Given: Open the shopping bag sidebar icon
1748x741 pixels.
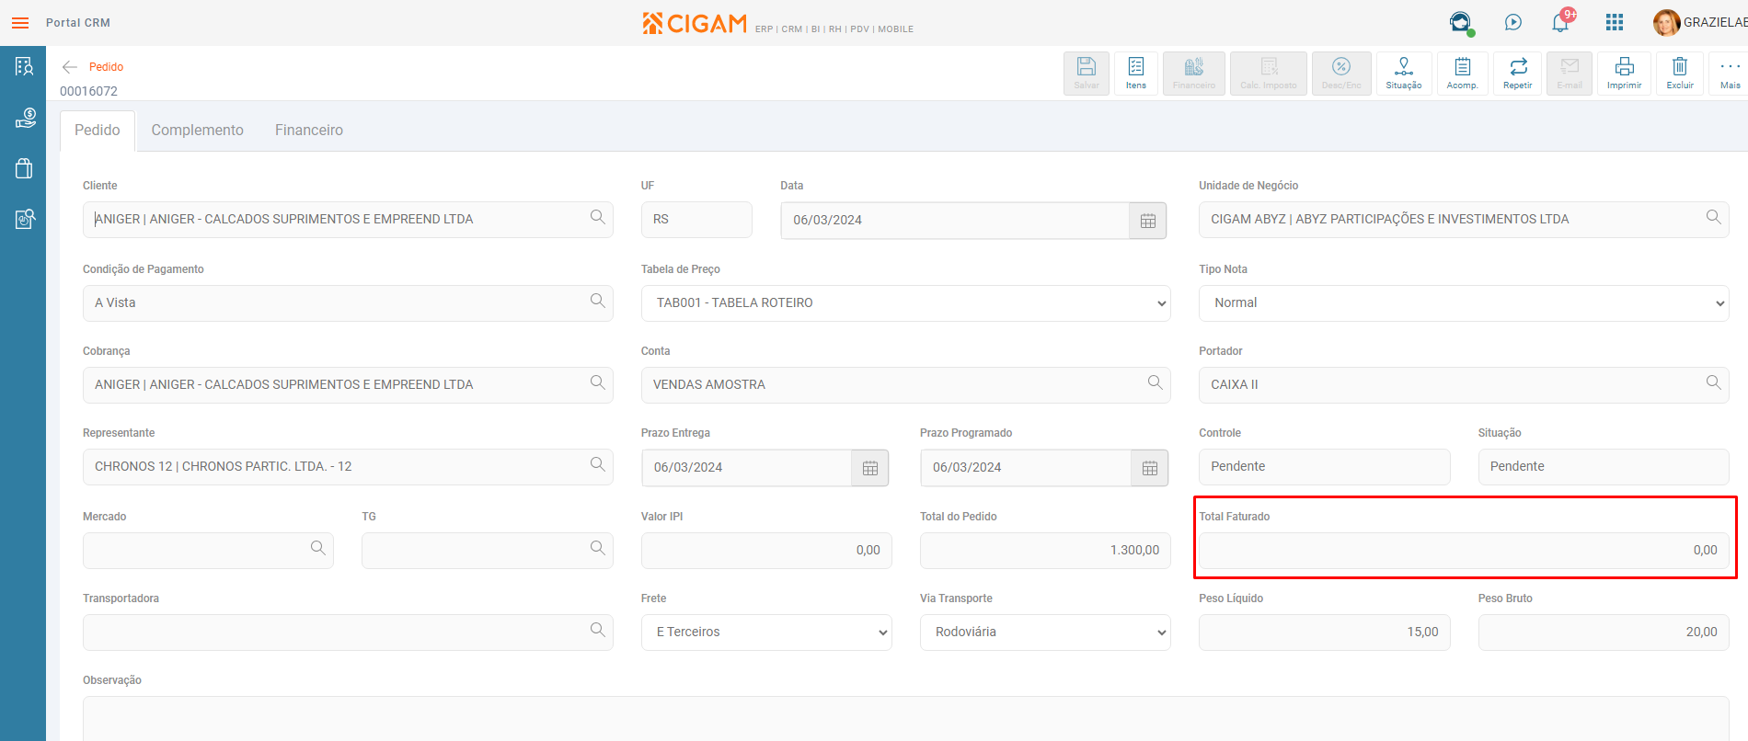Looking at the screenshot, I should [x=24, y=168].
